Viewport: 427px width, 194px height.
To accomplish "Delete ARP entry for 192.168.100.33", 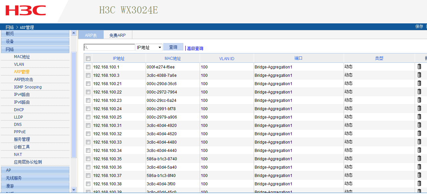I will point(419,142).
